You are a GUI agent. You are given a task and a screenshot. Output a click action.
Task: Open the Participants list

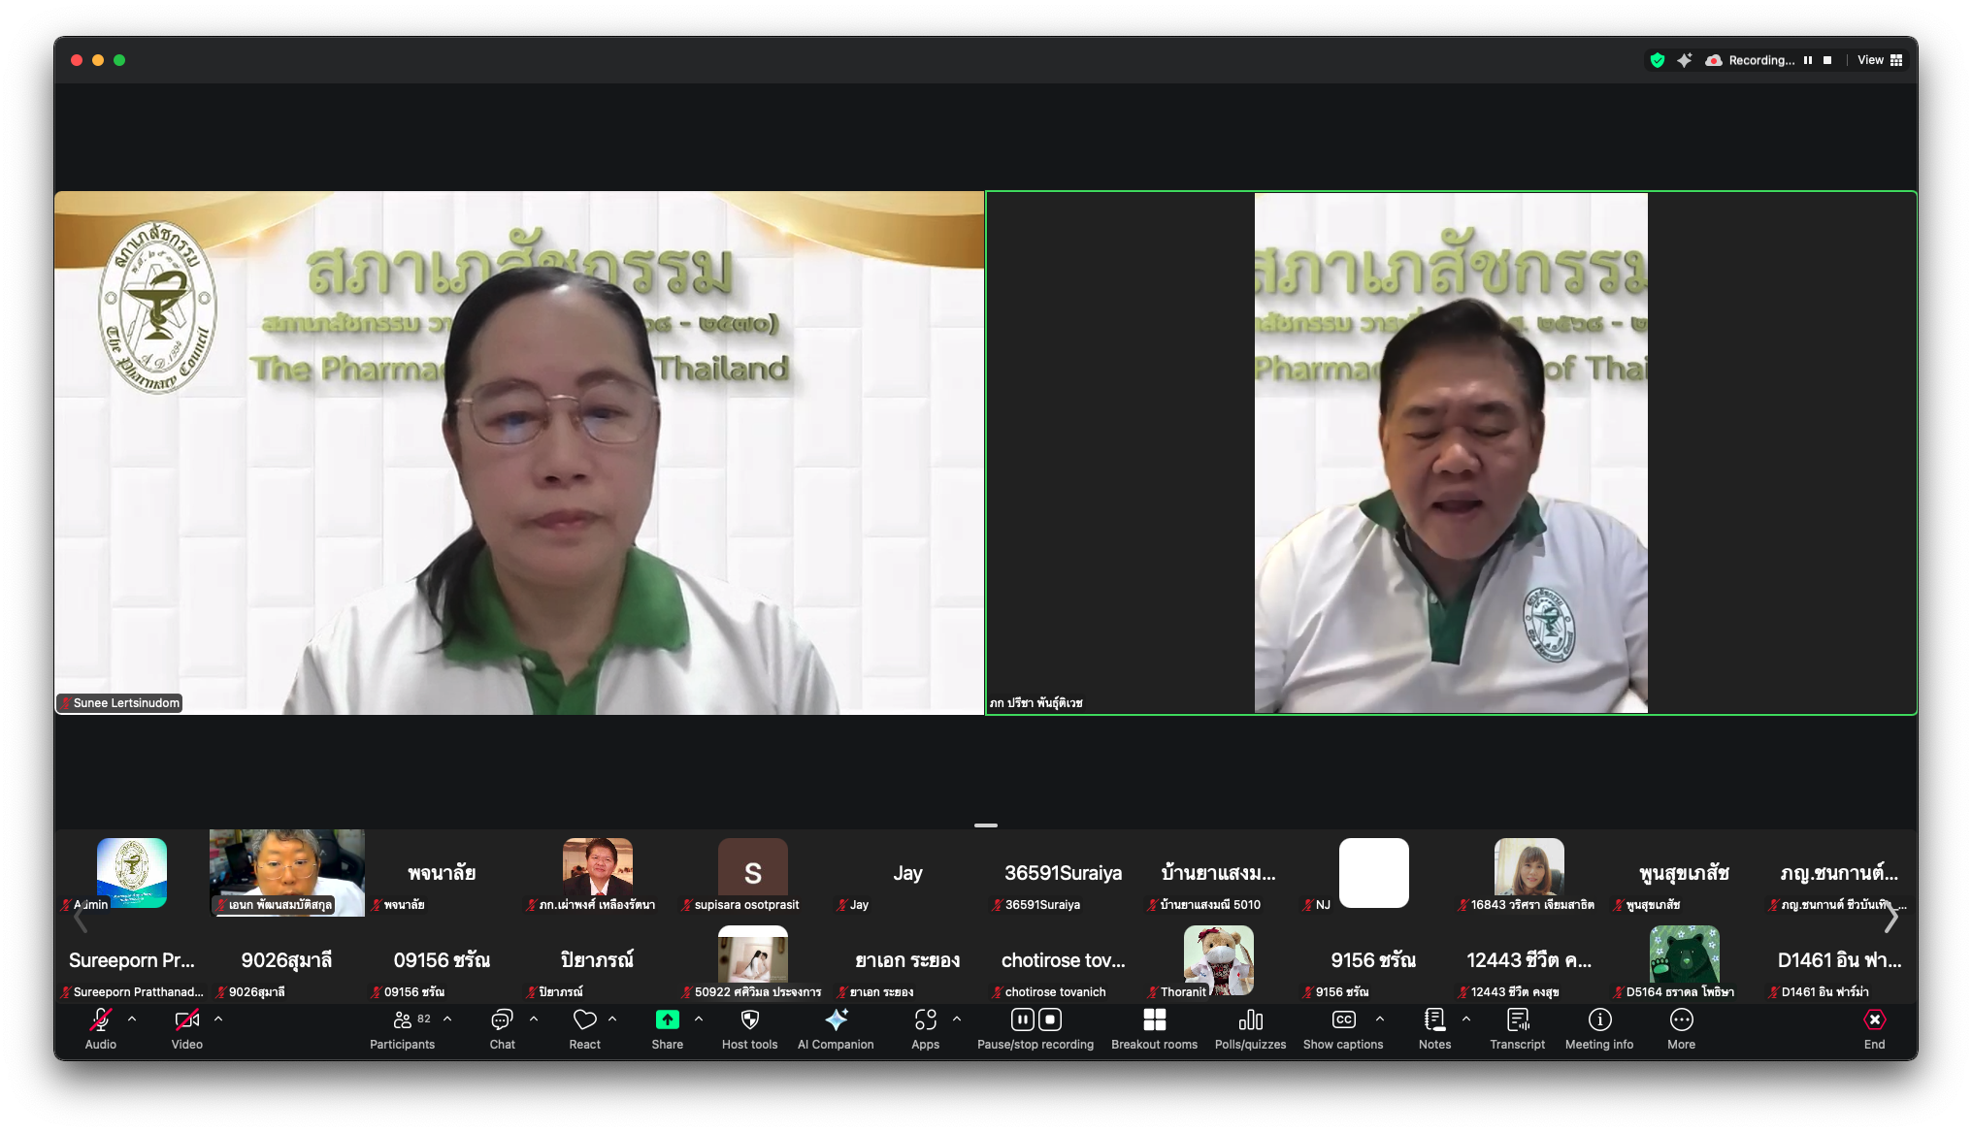(x=402, y=1020)
